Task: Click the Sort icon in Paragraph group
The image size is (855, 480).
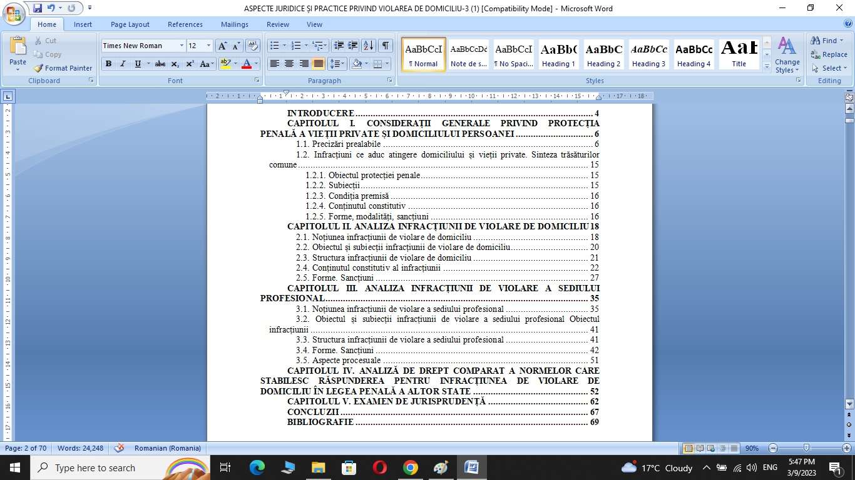Action: pos(369,46)
